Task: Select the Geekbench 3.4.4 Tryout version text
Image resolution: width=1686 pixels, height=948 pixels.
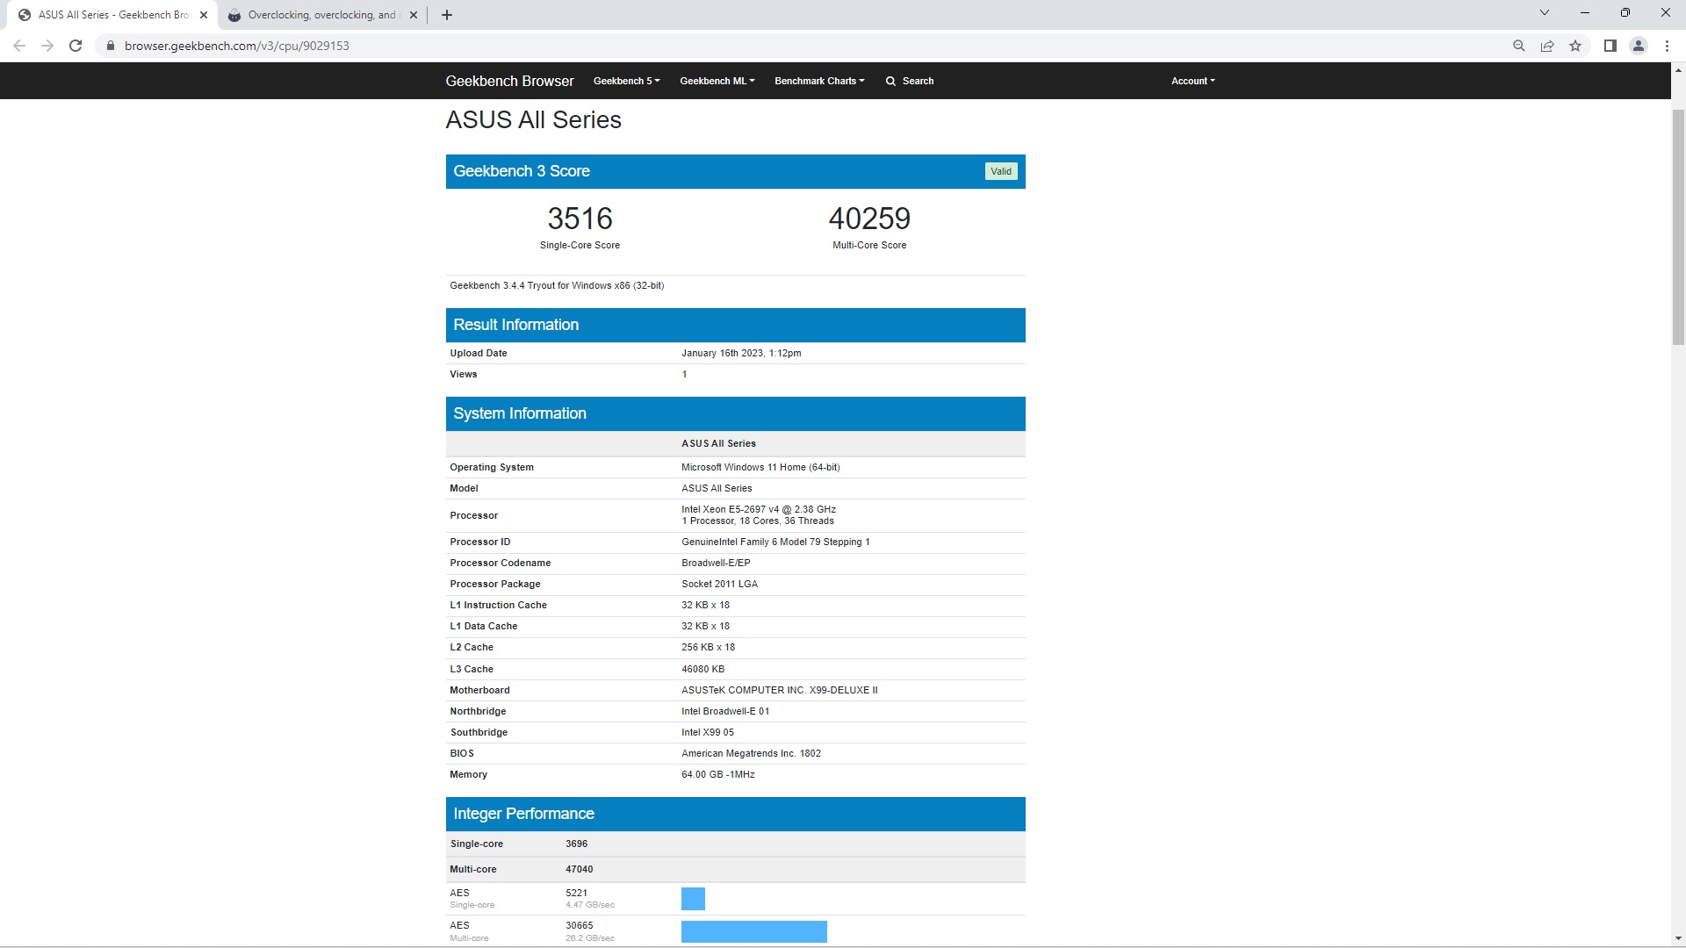Action: [557, 285]
